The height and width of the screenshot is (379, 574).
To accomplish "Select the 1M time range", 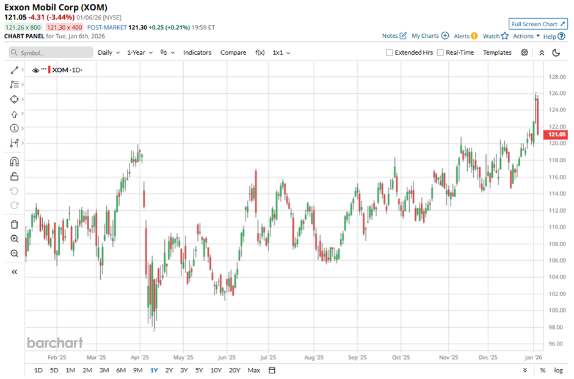I will tap(70, 370).
